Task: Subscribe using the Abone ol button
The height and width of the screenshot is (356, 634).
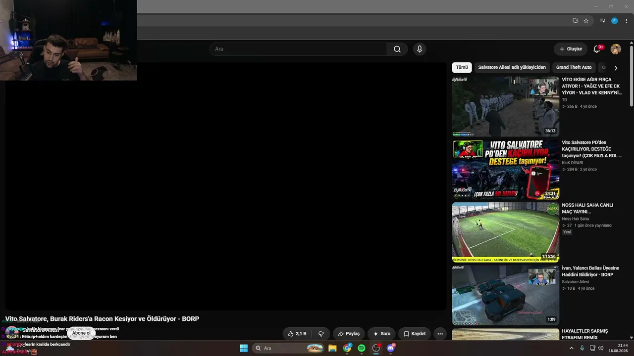Action: (x=81, y=333)
